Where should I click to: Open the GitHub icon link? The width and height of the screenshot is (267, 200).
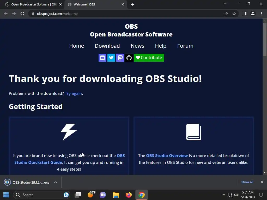coord(129,58)
